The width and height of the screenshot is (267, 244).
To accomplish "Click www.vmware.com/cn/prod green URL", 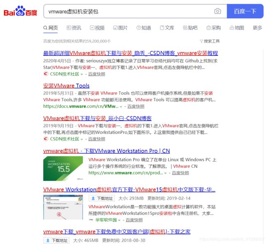I will point(126,173).
